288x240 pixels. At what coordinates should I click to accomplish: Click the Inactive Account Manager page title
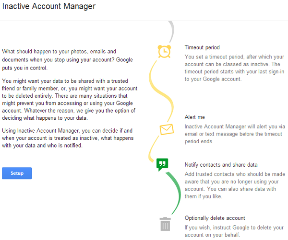pos(49,6)
